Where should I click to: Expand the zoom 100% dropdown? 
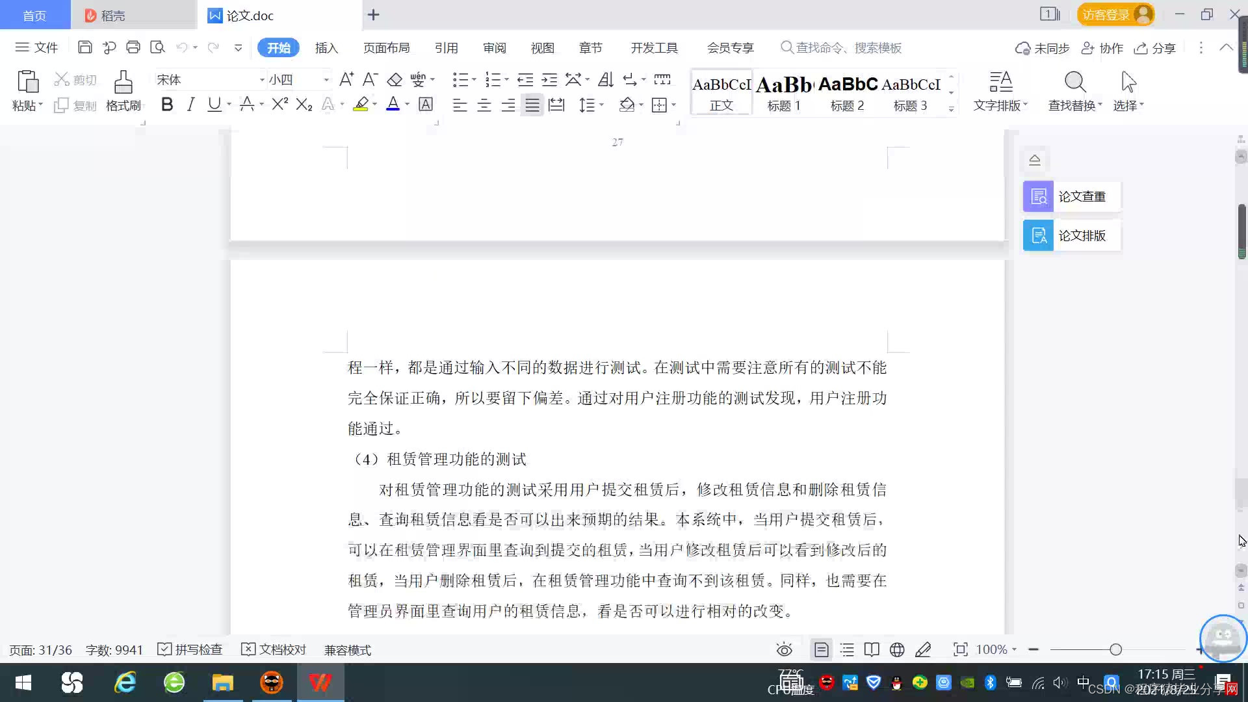point(1014,649)
